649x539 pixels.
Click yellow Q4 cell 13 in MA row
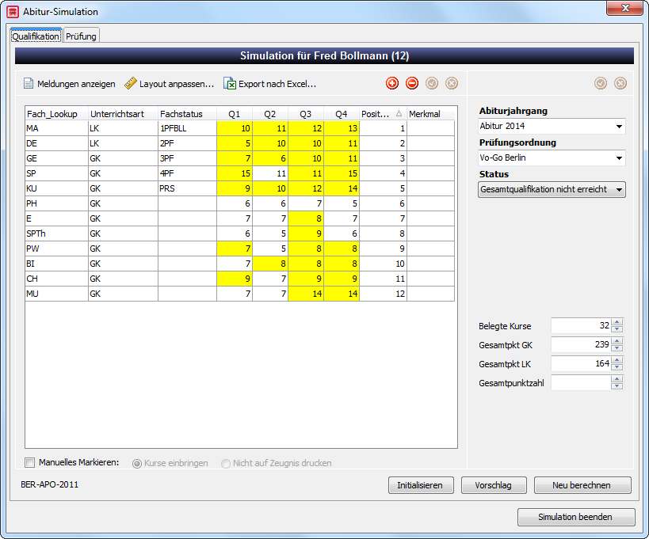click(342, 128)
